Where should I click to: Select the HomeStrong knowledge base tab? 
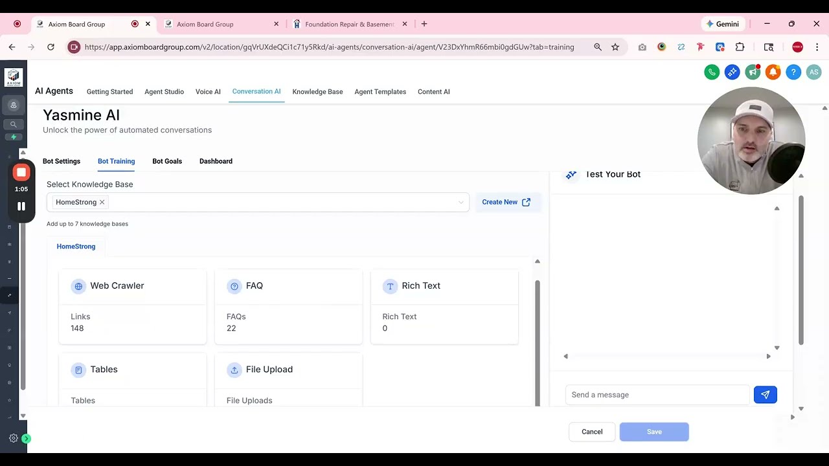point(76,247)
